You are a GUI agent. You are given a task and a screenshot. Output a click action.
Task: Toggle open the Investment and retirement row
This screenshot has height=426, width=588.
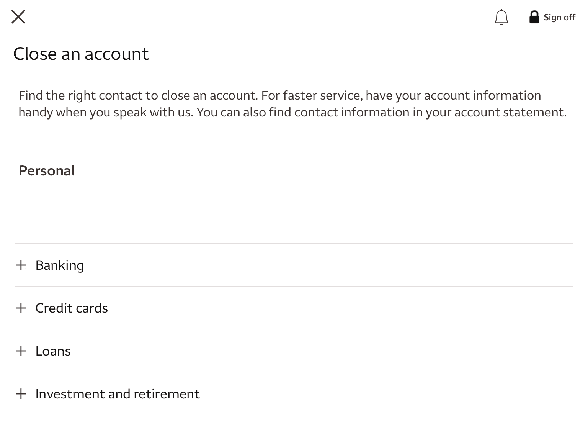click(x=117, y=394)
